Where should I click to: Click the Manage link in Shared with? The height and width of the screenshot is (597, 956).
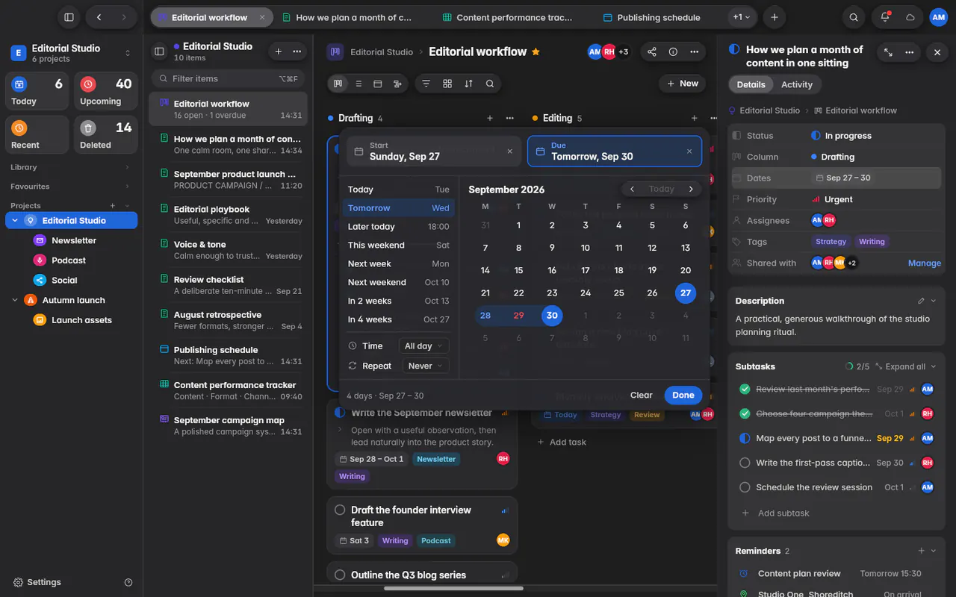[x=925, y=263]
